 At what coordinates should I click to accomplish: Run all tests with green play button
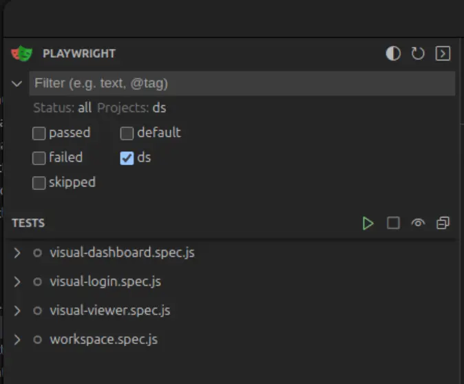[368, 223]
